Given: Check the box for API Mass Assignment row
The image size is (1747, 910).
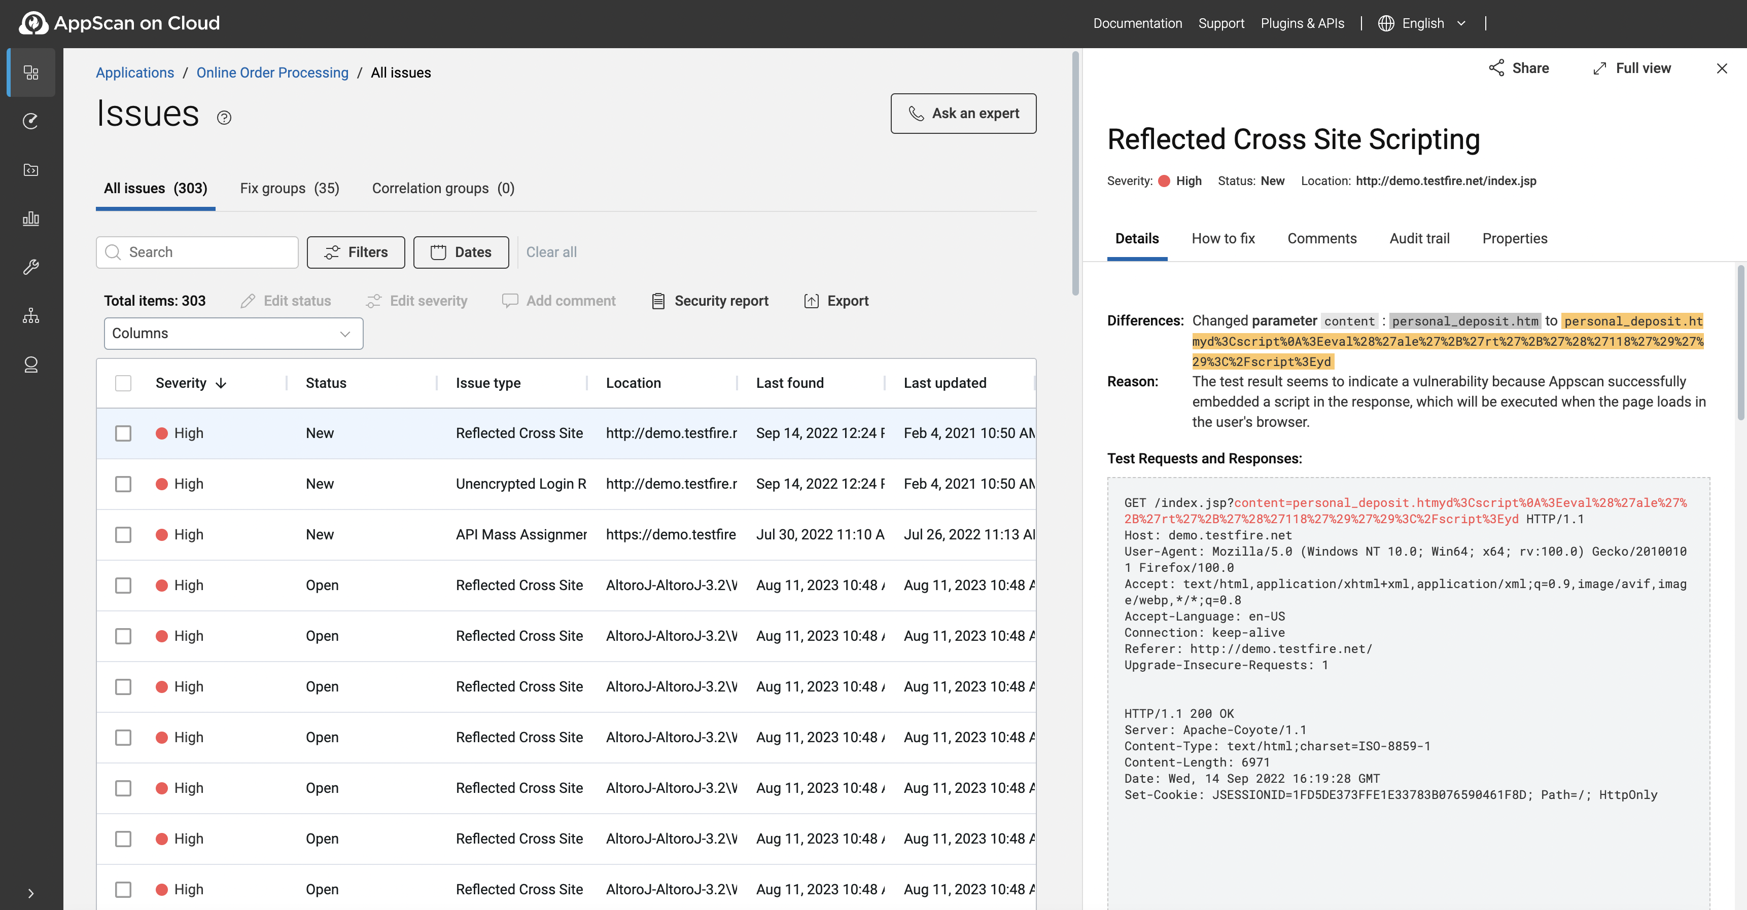Looking at the screenshot, I should pyautogui.click(x=123, y=535).
